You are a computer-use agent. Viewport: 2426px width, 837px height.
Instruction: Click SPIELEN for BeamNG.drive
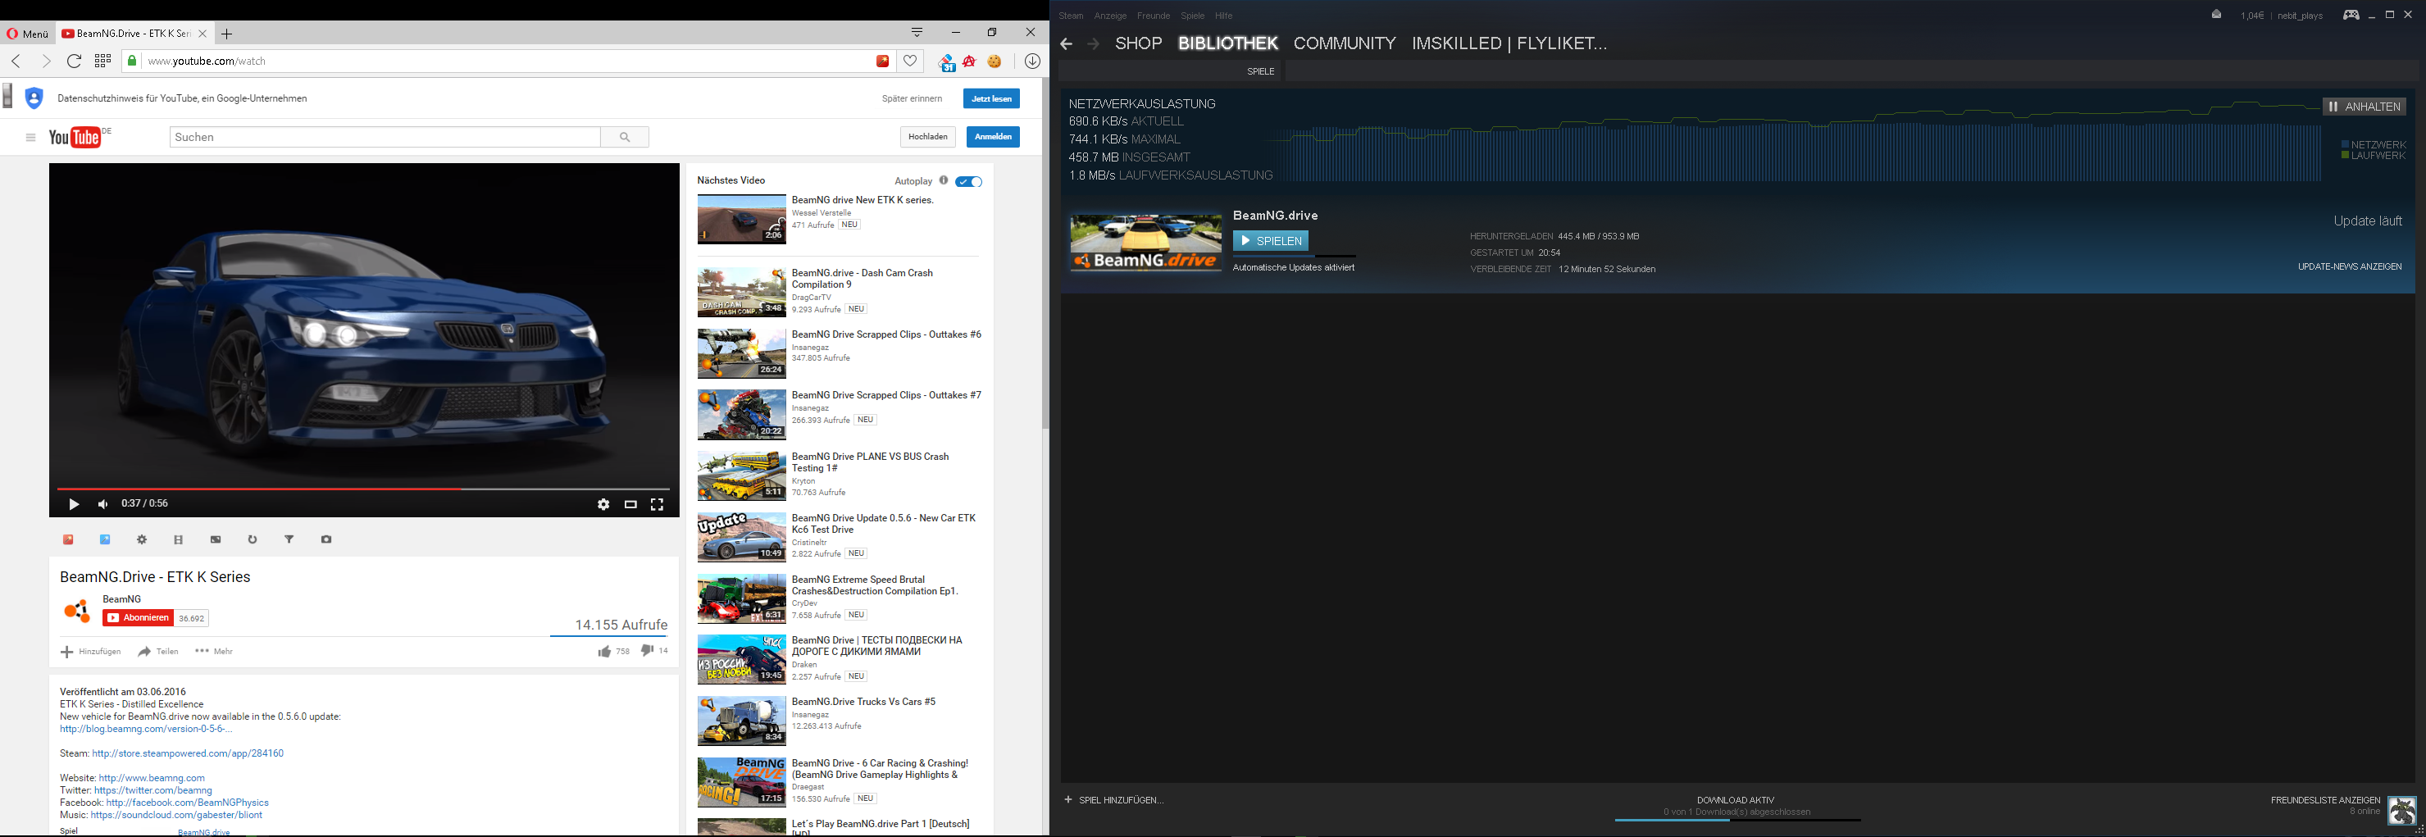tap(1271, 241)
